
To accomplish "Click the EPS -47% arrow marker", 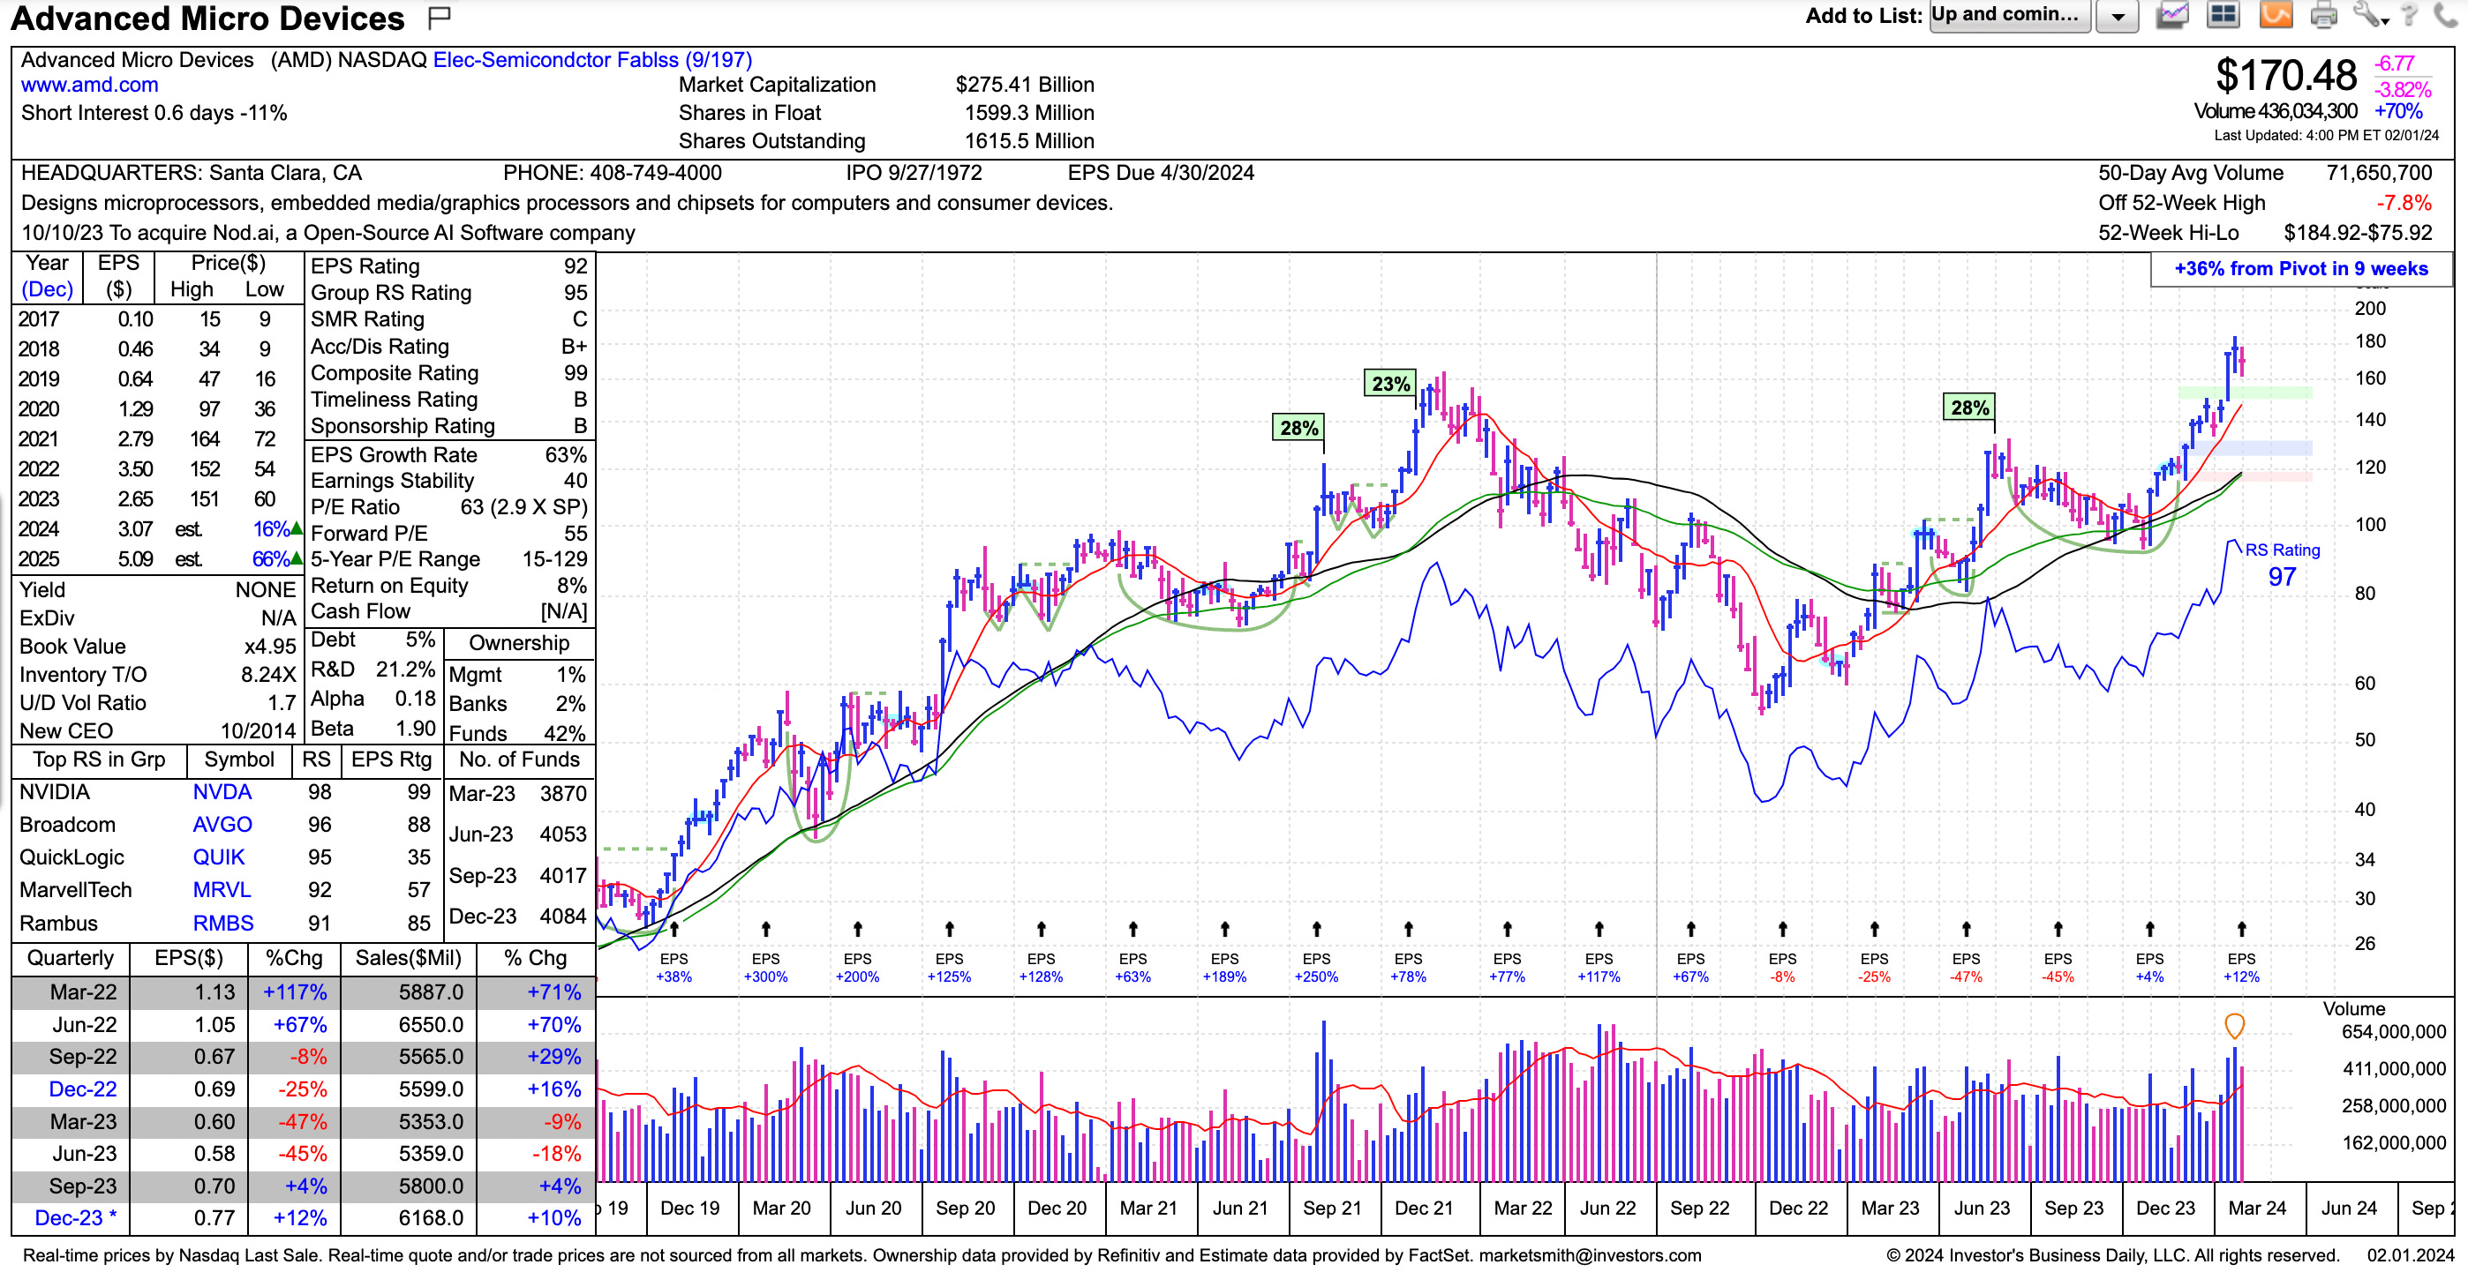I will [1966, 928].
